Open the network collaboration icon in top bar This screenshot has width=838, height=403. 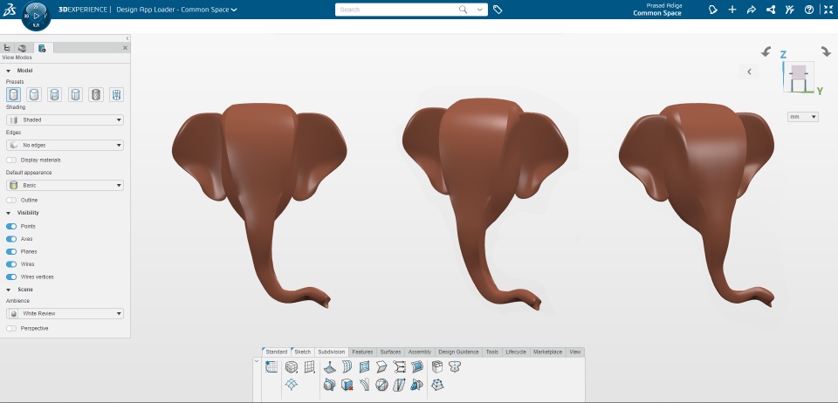[771, 10]
